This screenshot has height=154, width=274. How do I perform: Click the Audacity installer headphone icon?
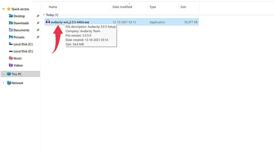[x=48, y=22]
